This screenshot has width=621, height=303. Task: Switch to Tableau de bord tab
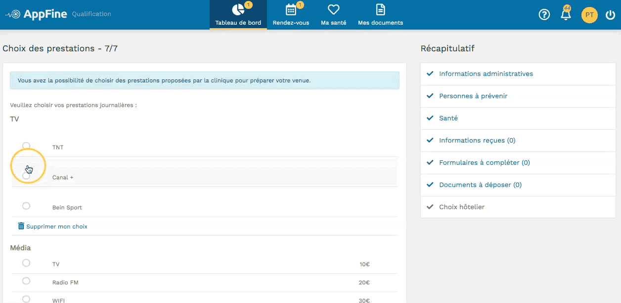point(238,15)
